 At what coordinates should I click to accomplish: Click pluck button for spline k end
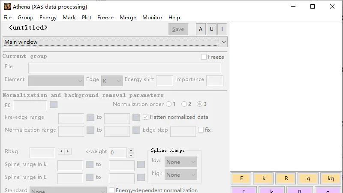tap(141, 165)
